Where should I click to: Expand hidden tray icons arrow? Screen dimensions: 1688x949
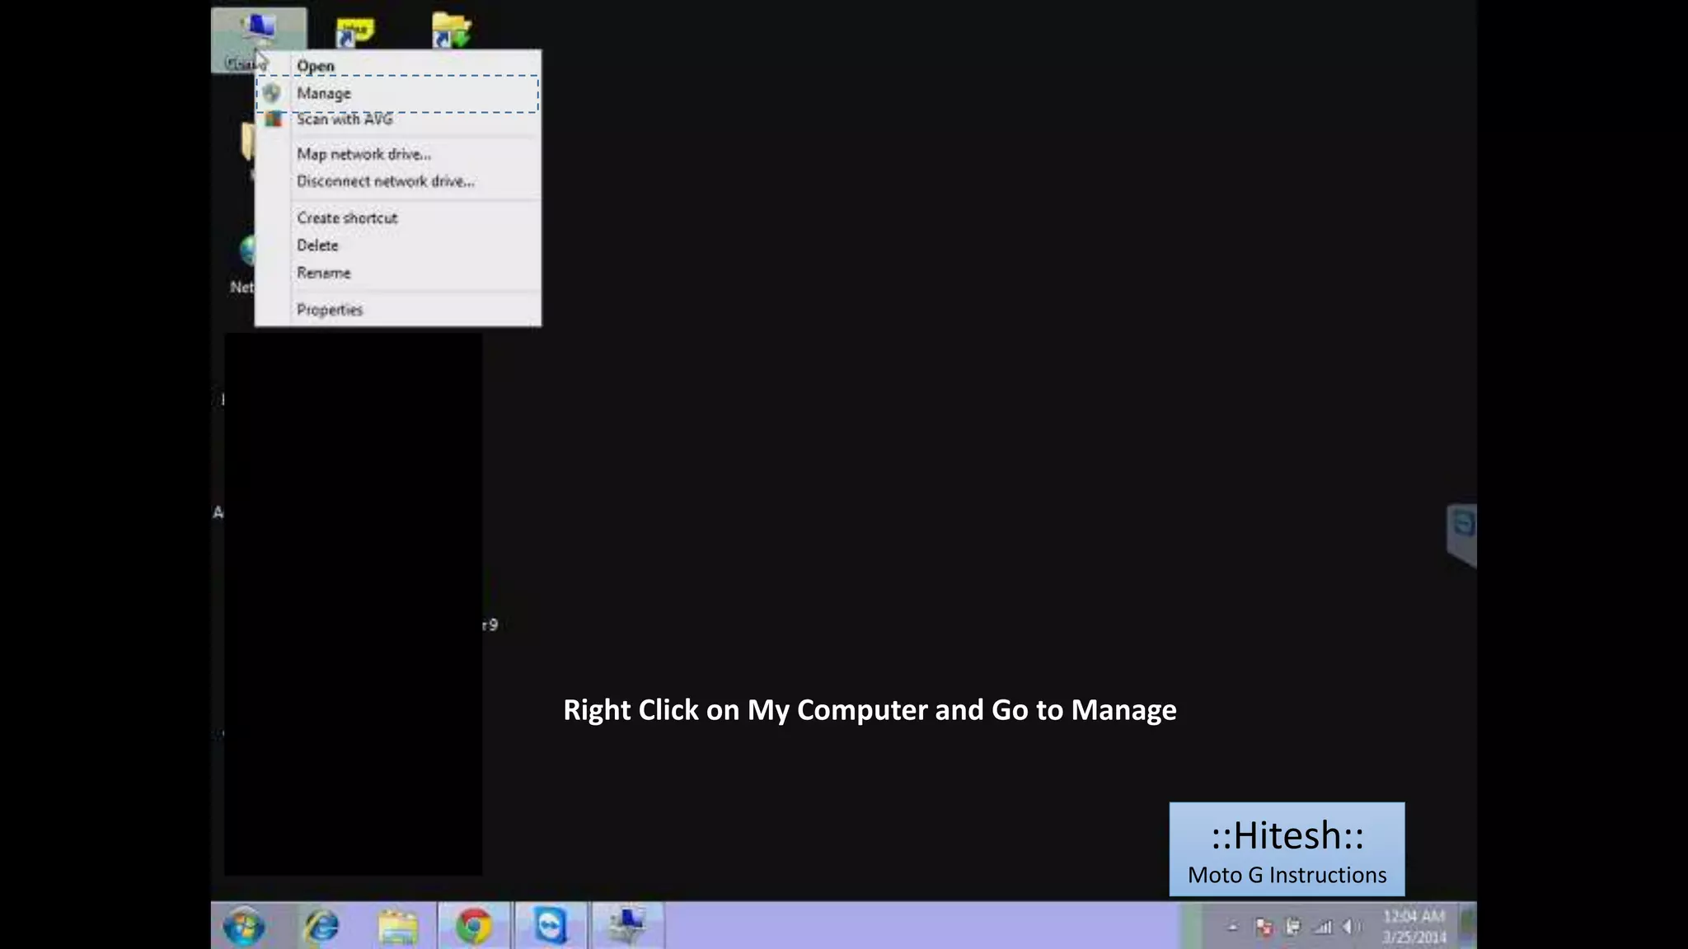tap(1233, 928)
